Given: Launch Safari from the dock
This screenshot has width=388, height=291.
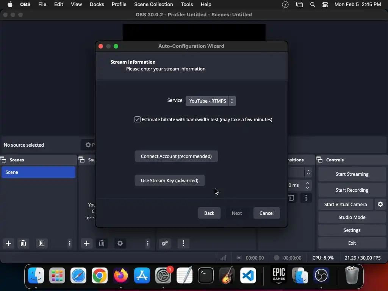Looking at the screenshot, I should click(78, 275).
